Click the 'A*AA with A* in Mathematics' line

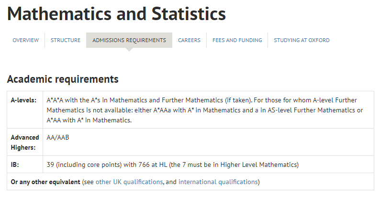89,120
